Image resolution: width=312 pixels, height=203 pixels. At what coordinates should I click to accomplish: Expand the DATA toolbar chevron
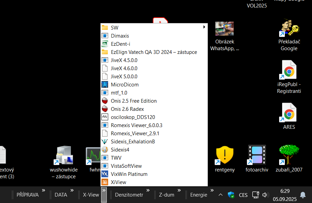(x=72, y=190)
